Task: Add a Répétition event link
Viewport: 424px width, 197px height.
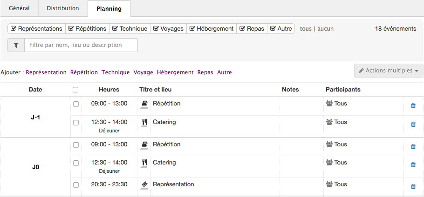Action: tap(84, 72)
